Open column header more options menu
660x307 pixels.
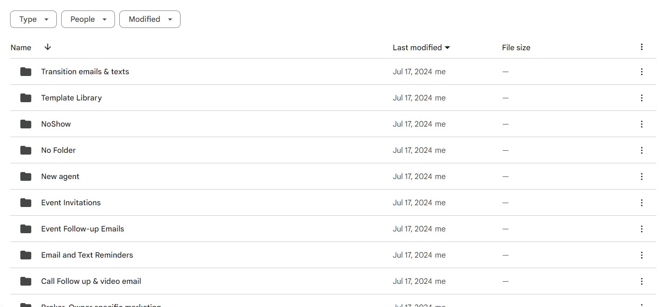[x=641, y=47]
